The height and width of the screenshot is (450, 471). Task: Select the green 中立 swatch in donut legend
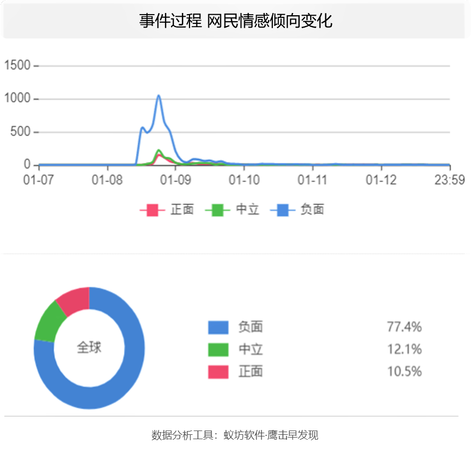pos(218,350)
